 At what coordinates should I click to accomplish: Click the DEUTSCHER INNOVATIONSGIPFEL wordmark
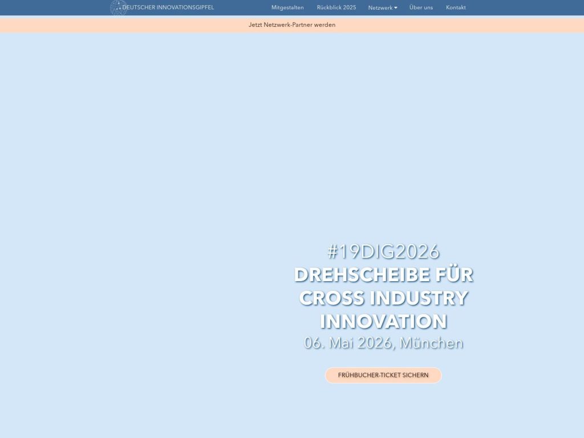169,8
